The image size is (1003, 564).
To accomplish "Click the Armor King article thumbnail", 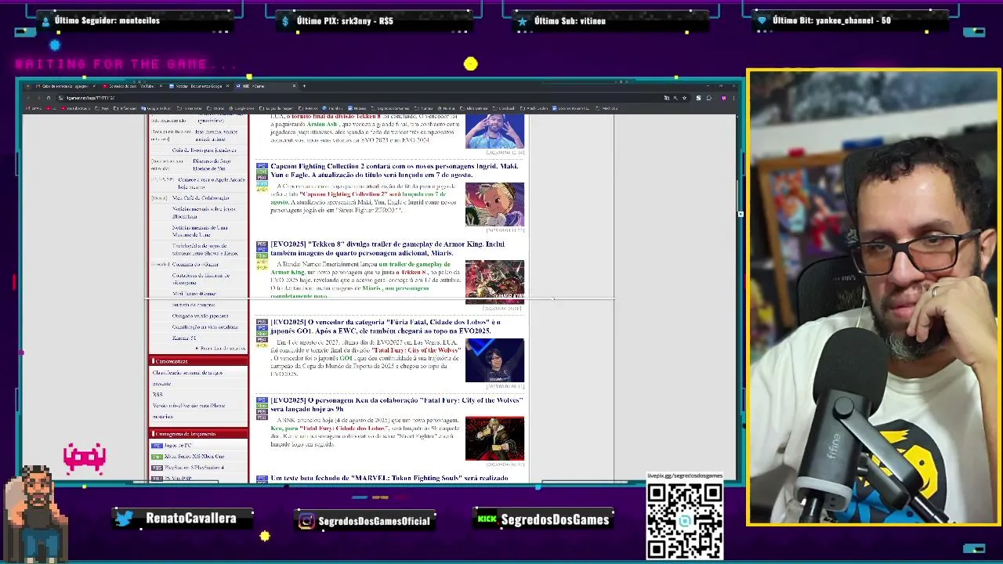I will 494,282.
